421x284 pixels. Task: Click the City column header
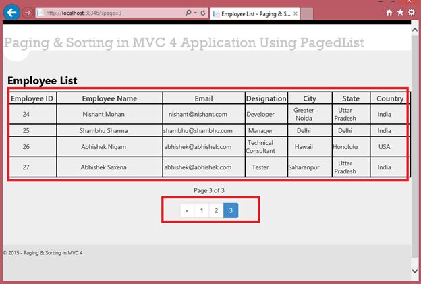point(310,98)
